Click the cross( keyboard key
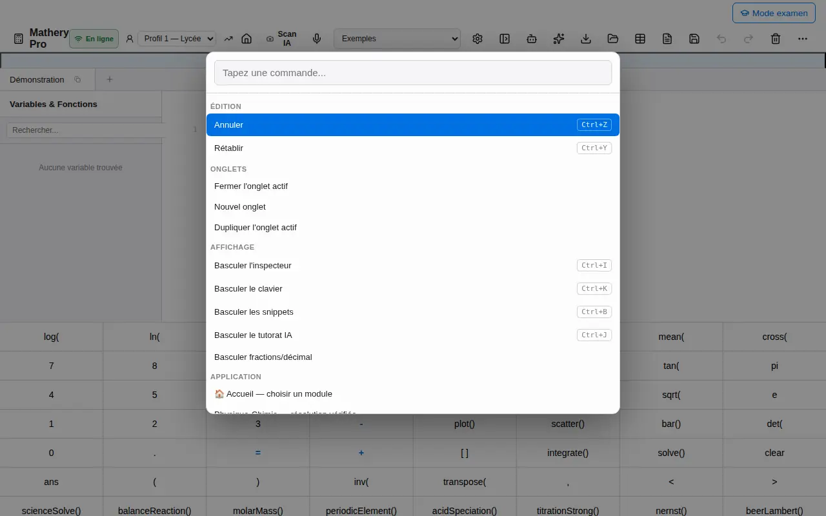 [x=774, y=337]
